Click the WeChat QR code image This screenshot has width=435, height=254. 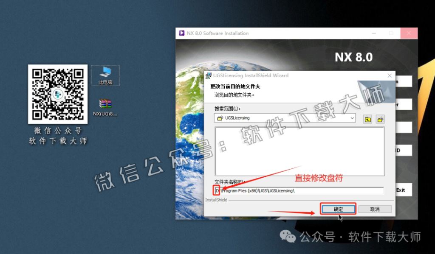(x=58, y=94)
